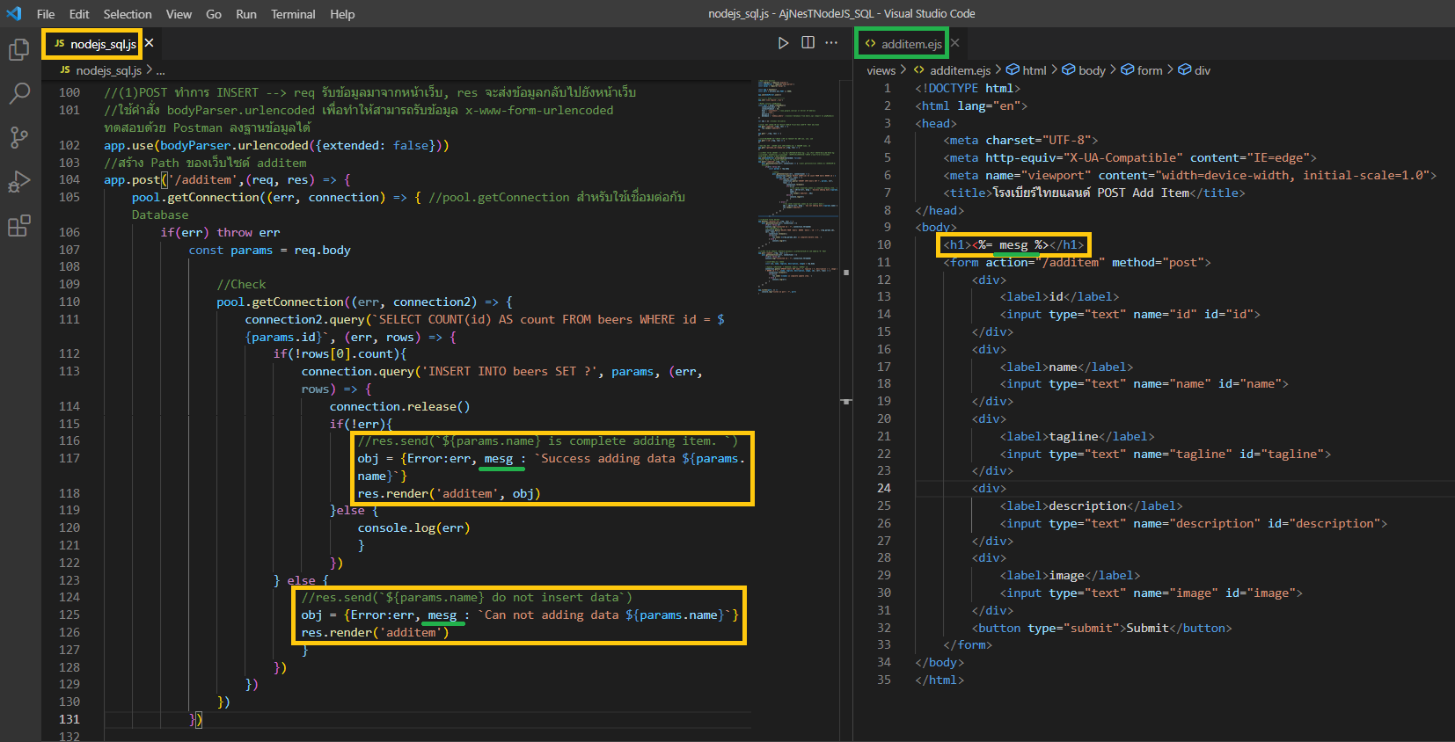This screenshot has height=742, width=1455.
Task: Open the Selection menu
Action: click(128, 14)
